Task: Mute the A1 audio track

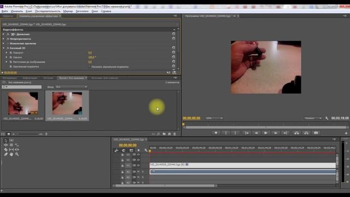Action: pyautogui.click(x=138, y=172)
